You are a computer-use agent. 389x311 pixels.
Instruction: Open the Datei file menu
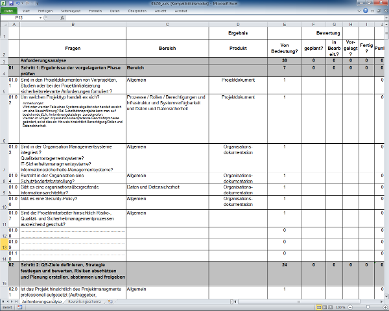(10, 11)
